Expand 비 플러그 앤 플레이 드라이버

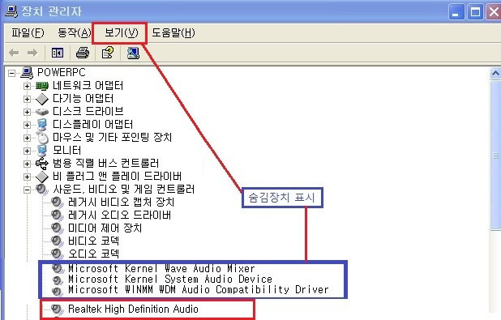coord(27,177)
